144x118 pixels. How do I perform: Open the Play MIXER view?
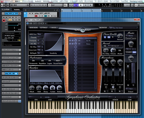click(x=54, y=28)
